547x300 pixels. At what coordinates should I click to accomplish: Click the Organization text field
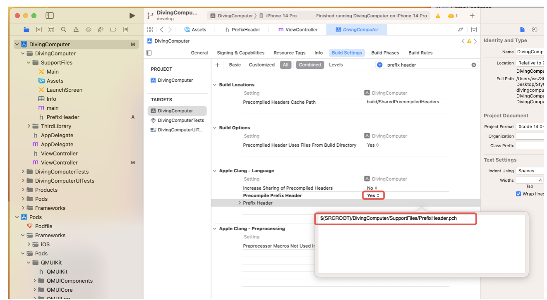(530, 136)
